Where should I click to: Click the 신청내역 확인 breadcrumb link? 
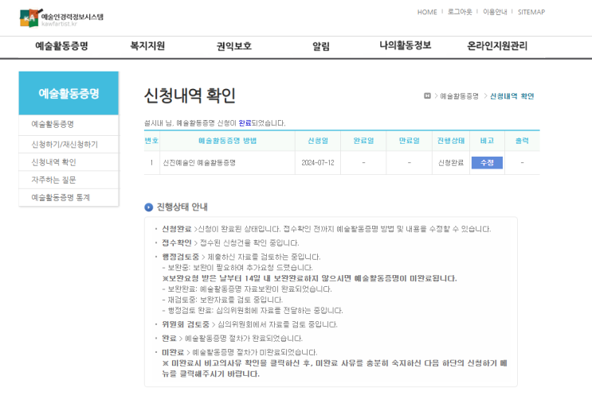[512, 96]
